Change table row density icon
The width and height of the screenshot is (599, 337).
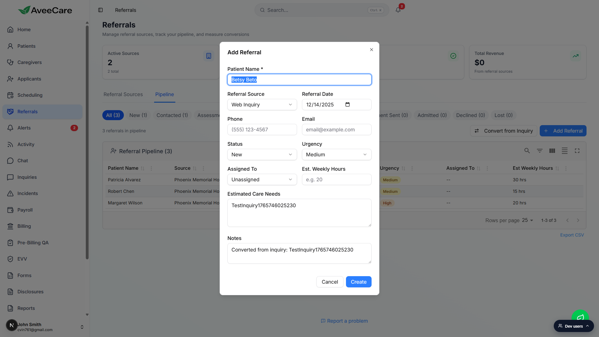(x=564, y=151)
